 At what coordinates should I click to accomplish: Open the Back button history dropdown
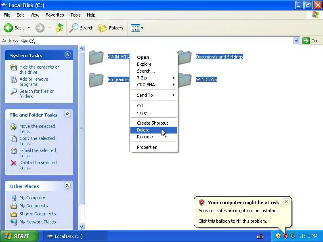coord(29,28)
